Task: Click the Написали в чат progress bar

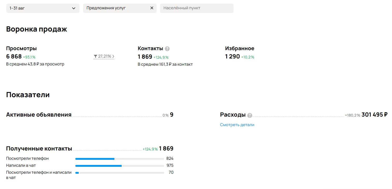Action: [x=120, y=166]
